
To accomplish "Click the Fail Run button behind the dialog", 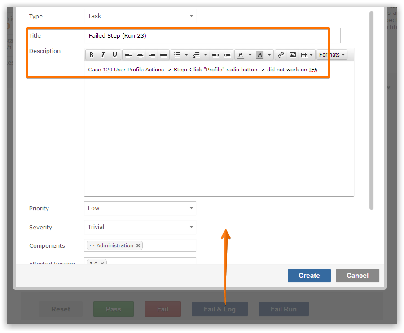I will coord(284,309).
